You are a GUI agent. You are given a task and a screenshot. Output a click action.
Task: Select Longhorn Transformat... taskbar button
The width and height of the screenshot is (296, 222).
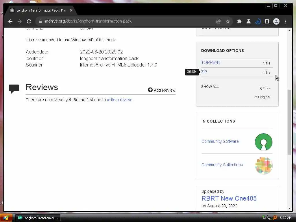[x=38, y=218]
